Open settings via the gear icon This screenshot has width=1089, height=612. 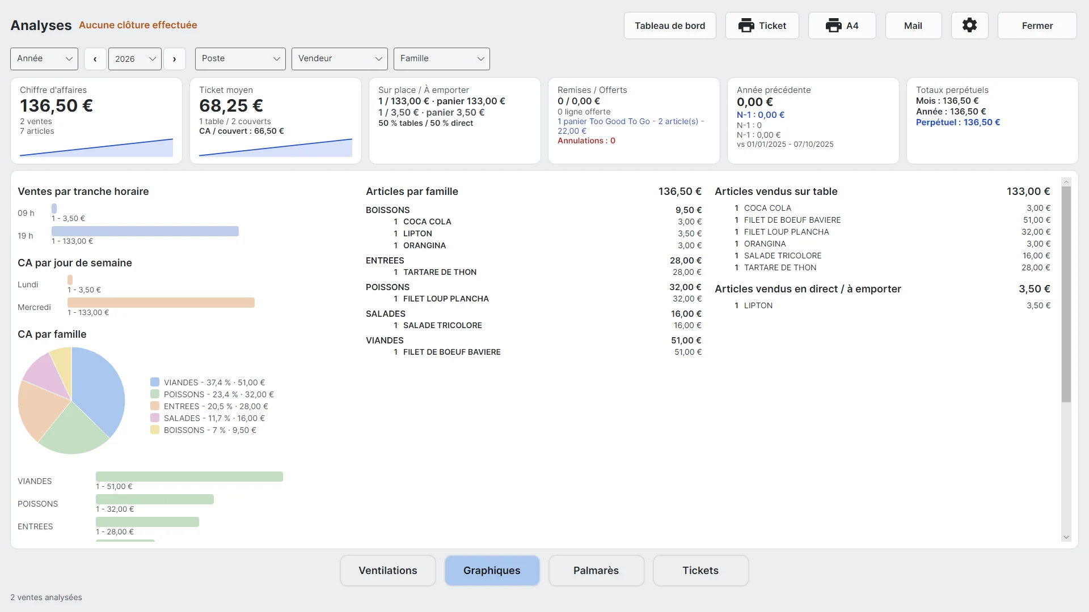click(x=969, y=25)
